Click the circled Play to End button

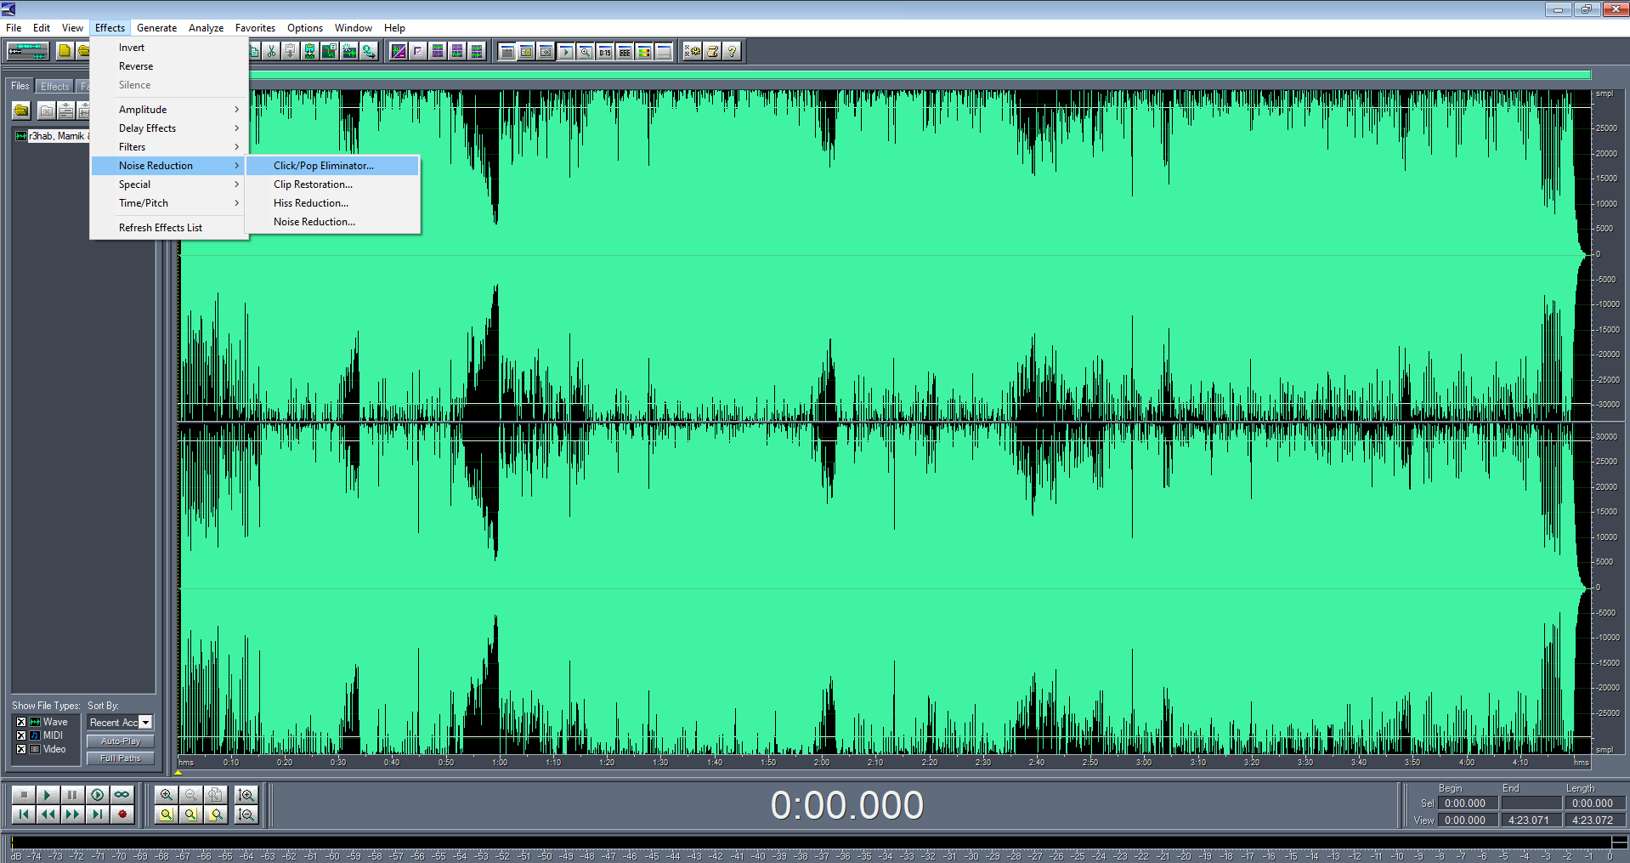click(x=97, y=794)
